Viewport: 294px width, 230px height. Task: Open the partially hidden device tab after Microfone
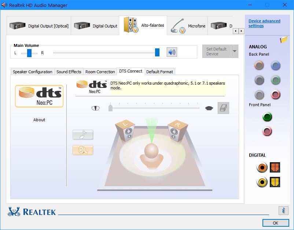(x=221, y=26)
